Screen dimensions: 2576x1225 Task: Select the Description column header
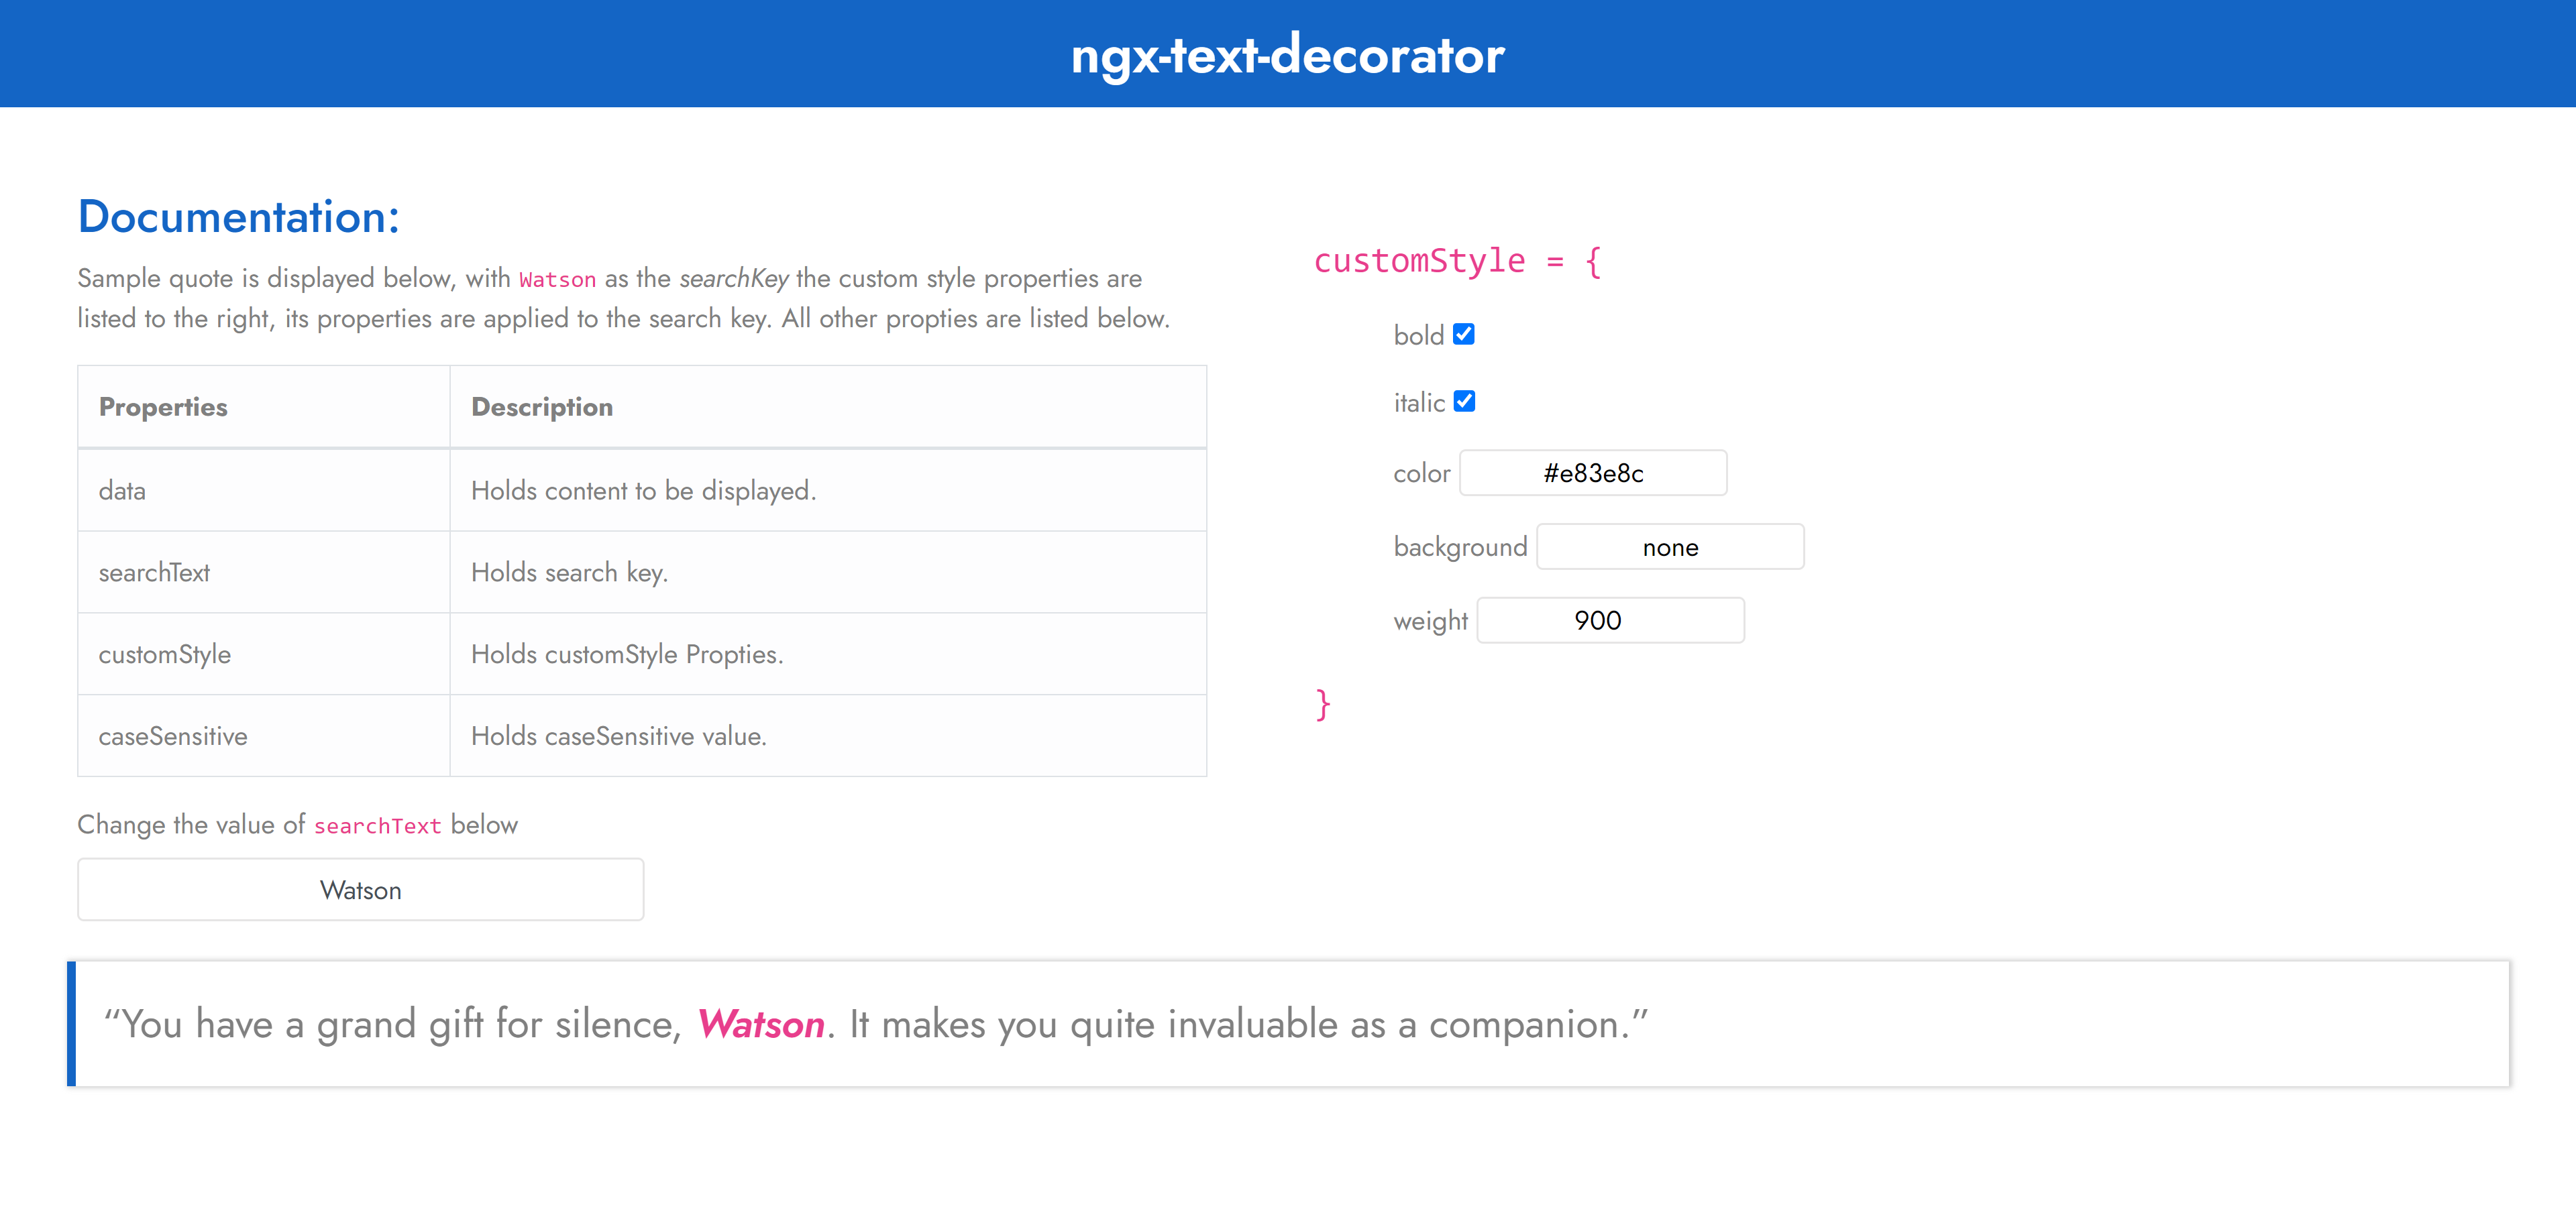coord(542,407)
